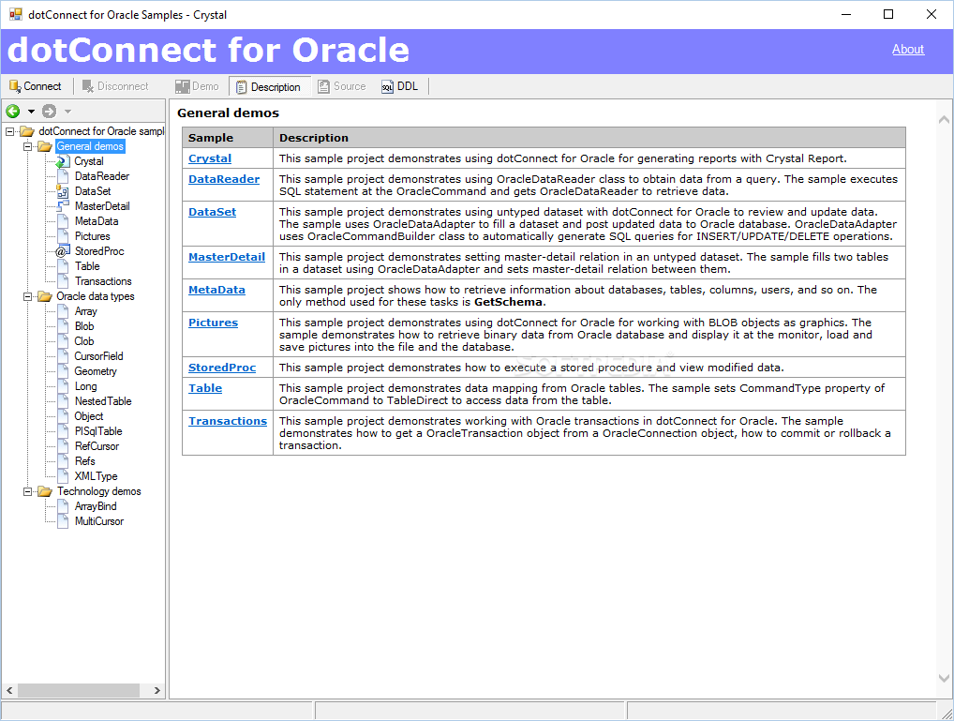954x721 pixels.
Task: Click the Transactions document icon in tree
Action: tap(63, 281)
